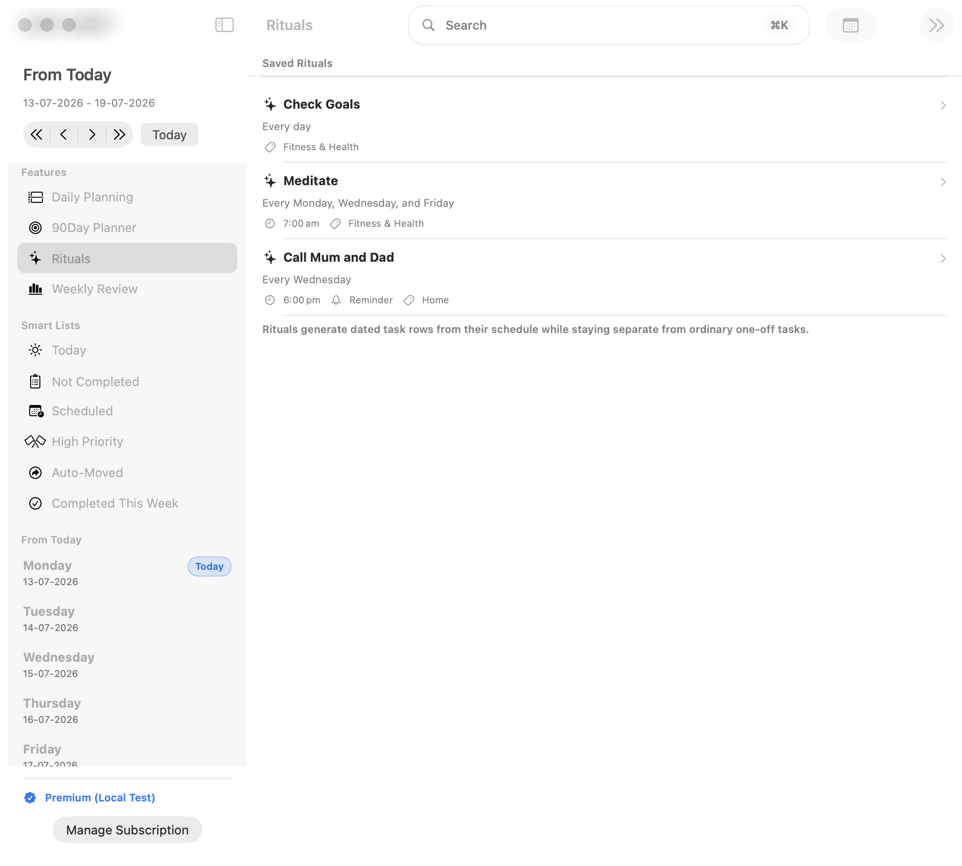Viewport: 962px width, 866px height.
Task: Click the Daily Planning list icon
Action: pyautogui.click(x=35, y=197)
